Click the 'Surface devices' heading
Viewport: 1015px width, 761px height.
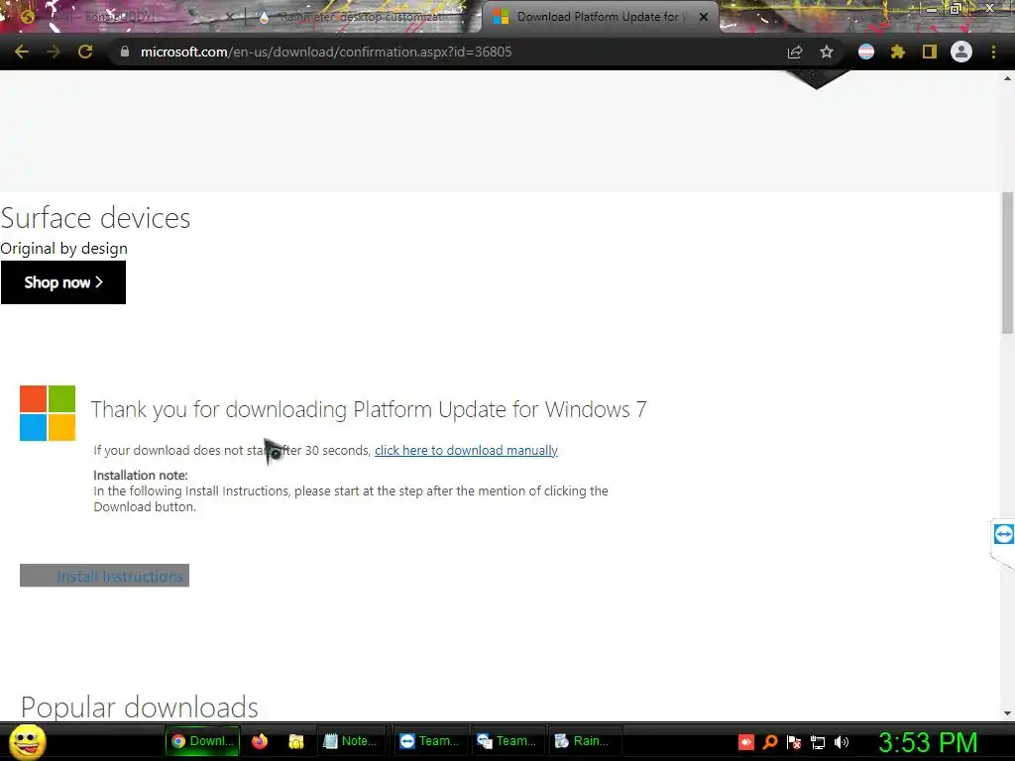point(95,218)
